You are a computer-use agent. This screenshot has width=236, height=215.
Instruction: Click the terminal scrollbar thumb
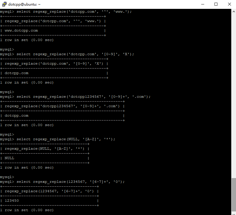pyautogui.click(x=234, y=194)
